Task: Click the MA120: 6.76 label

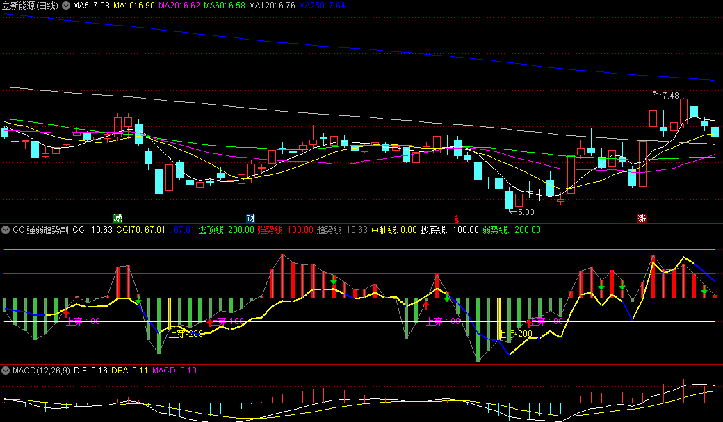Action: pos(272,6)
